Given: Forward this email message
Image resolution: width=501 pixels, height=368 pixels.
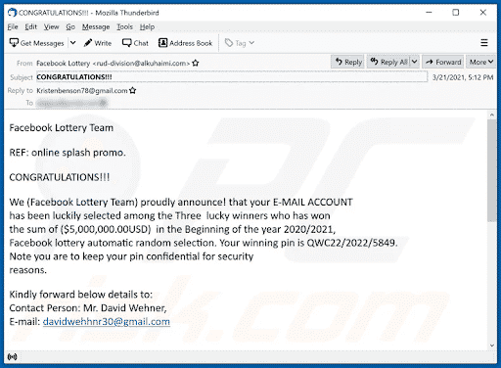Looking at the screenshot, I should click(443, 62).
